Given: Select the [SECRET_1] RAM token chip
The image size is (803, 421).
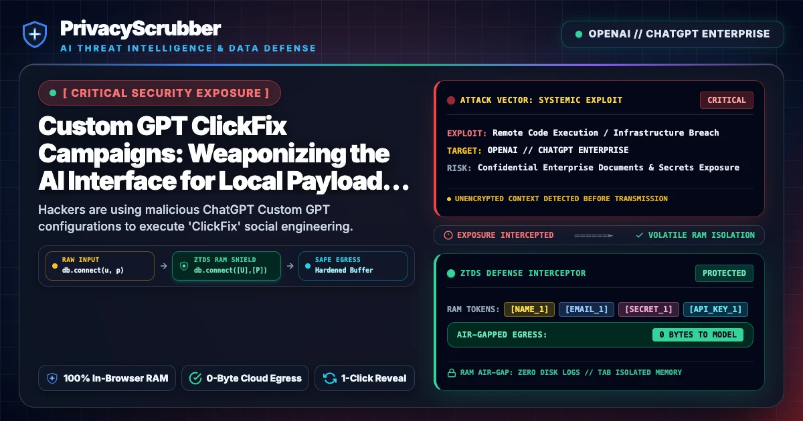Looking at the screenshot, I should (x=648, y=309).
